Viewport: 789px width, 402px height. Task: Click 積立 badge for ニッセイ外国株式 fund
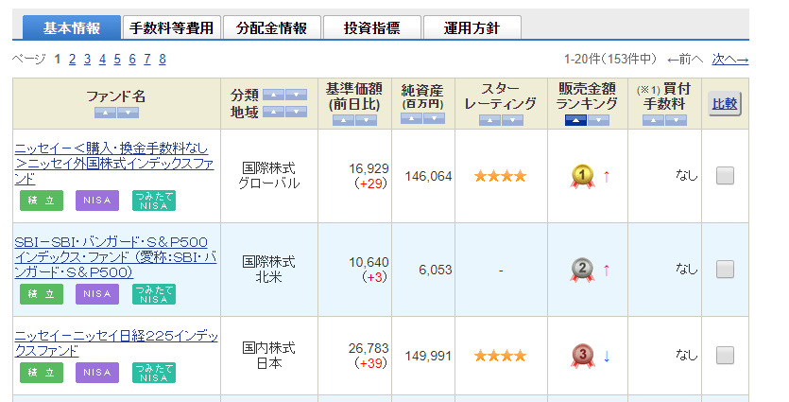click(42, 201)
